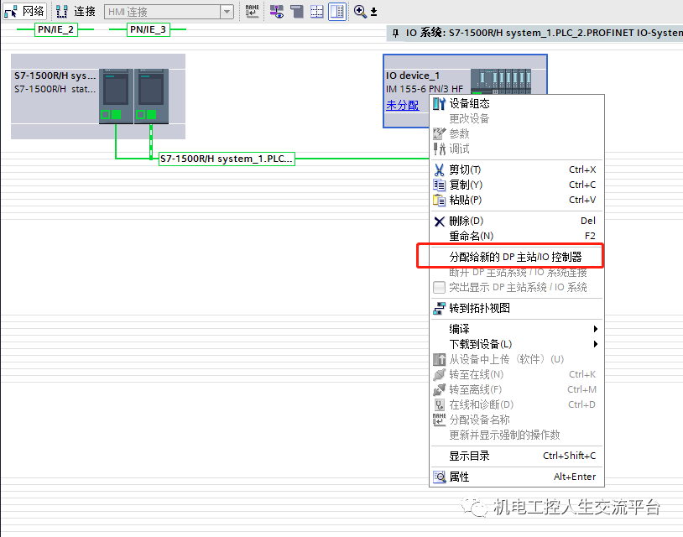Select the IO device_1 name label
The width and height of the screenshot is (683, 537).
coord(413,76)
